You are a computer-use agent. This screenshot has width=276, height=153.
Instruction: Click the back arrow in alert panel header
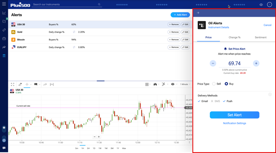pos(198,13)
